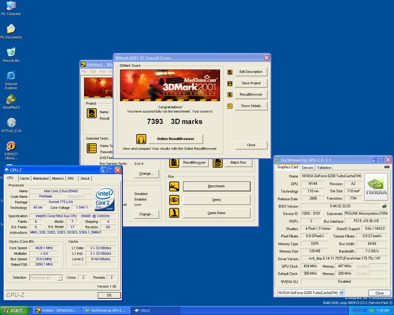
Task: Select the Graphics Card tab in GPU-Z
Action: coord(287,167)
